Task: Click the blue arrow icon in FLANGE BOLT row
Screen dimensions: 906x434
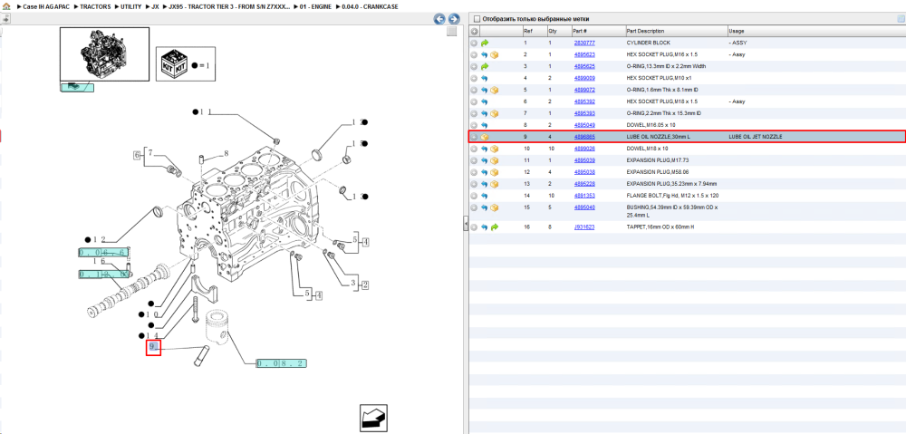Action: (484, 196)
